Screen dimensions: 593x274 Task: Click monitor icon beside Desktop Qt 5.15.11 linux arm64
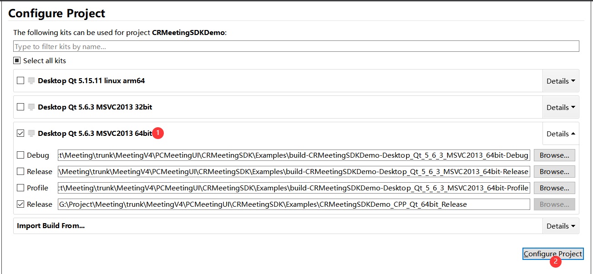coord(31,81)
